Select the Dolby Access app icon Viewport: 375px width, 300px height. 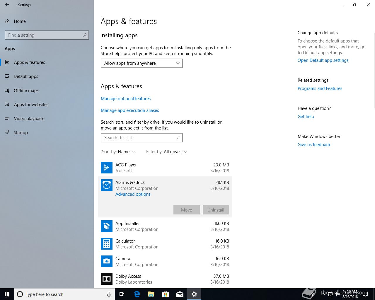point(107,279)
